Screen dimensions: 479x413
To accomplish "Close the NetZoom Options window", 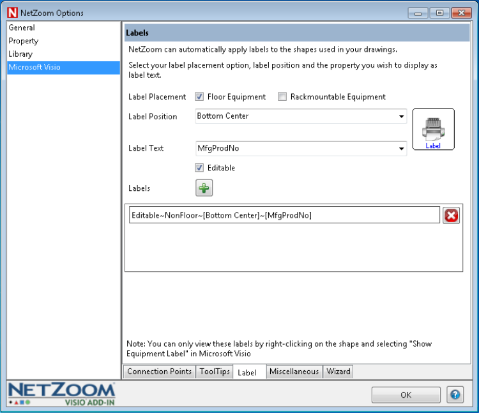I will coord(462,13).
